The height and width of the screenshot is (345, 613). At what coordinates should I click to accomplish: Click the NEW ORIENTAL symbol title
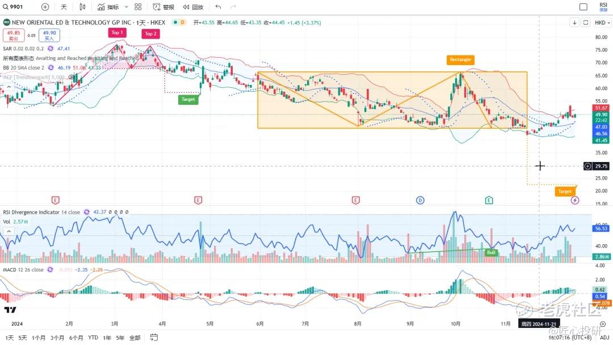click(89, 23)
